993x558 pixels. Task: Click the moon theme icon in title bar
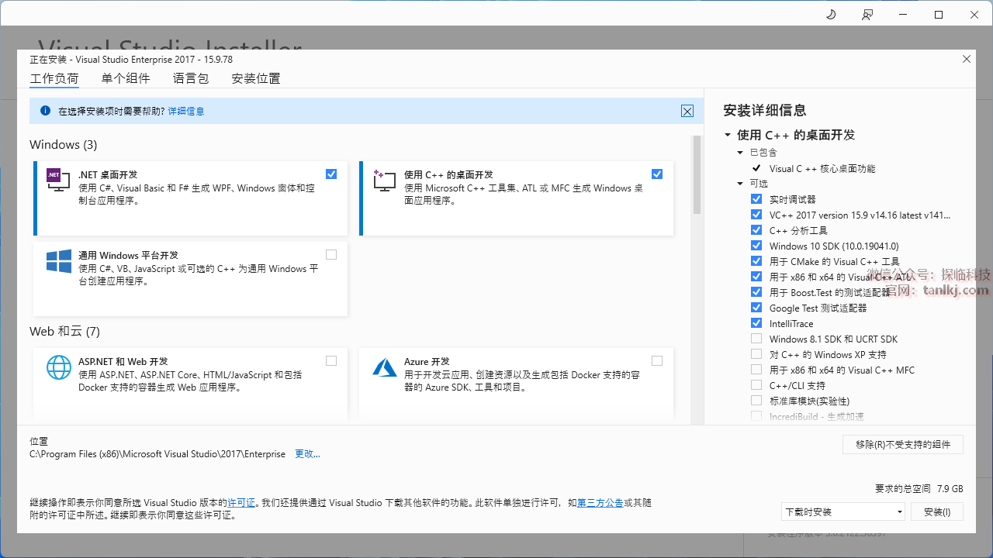tap(831, 15)
